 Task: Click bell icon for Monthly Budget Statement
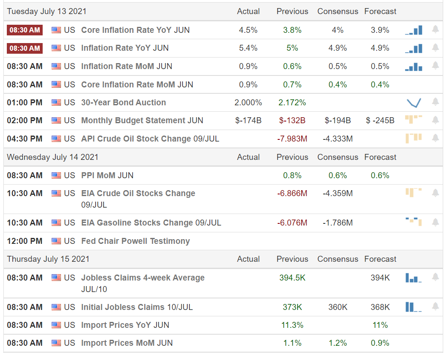435,120
